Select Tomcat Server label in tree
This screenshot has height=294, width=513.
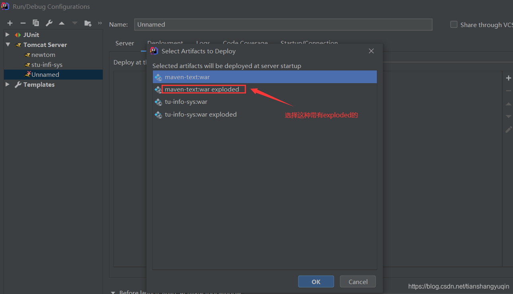(45, 45)
